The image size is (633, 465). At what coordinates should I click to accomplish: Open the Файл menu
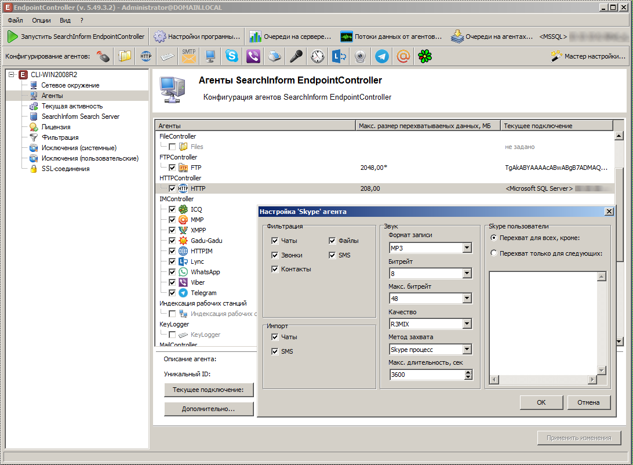coord(15,20)
